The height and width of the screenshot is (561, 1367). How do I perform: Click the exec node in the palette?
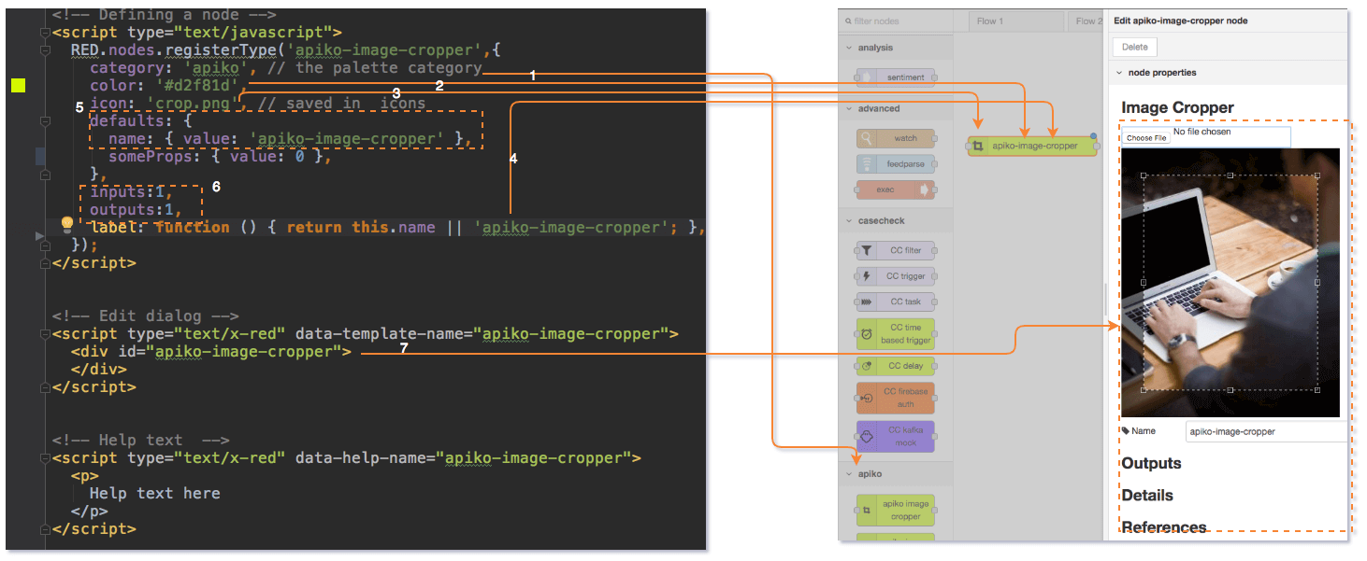tap(895, 189)
